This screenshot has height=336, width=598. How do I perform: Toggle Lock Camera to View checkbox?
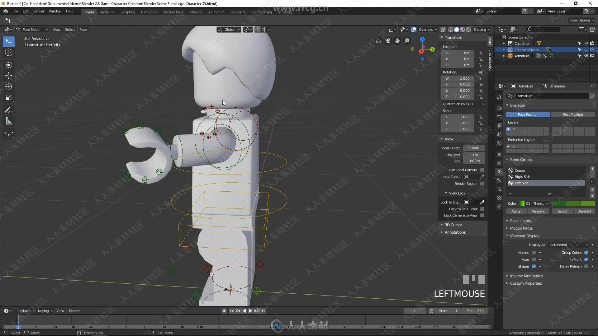coord(483,215)
